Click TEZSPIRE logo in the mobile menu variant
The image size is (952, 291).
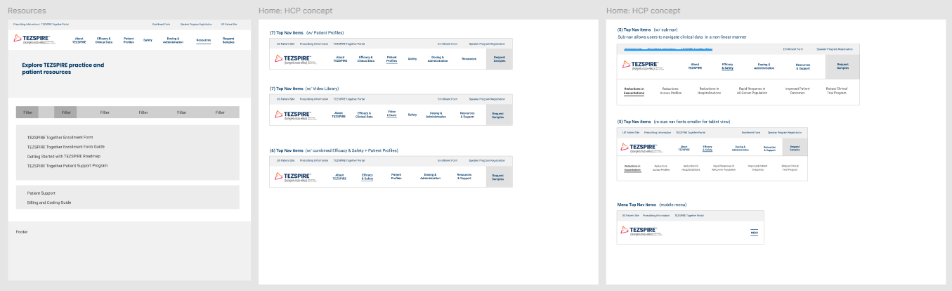coord(640,231)
